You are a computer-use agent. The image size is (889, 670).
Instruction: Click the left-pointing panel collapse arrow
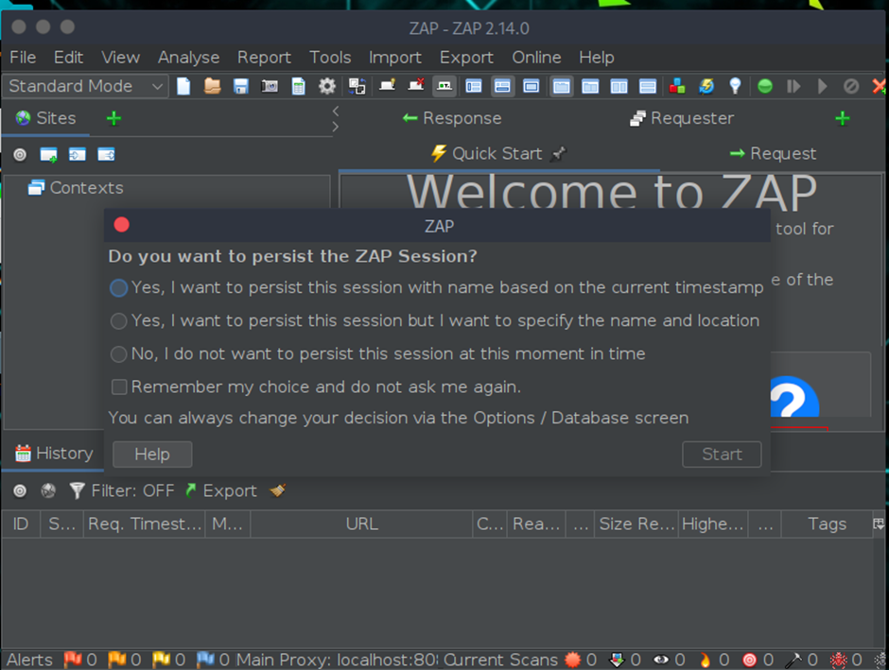pos(336,111)
